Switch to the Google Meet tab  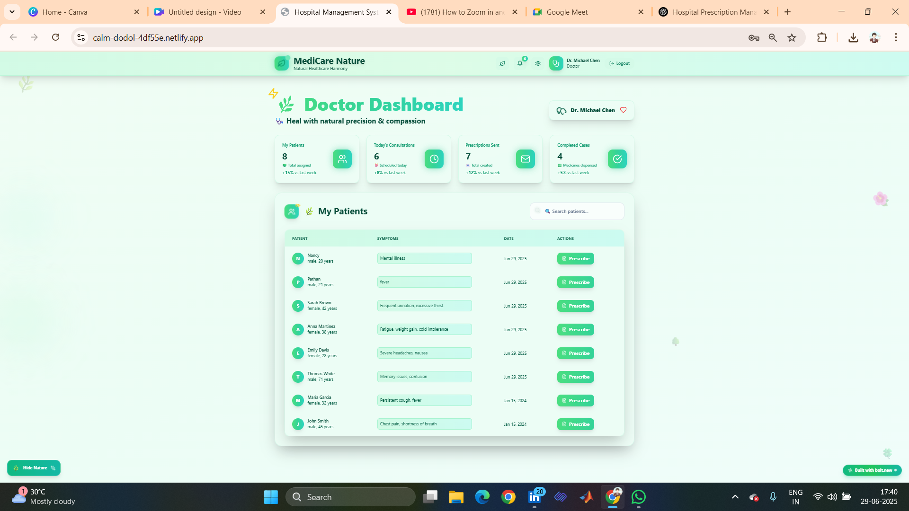click(567, 12)
